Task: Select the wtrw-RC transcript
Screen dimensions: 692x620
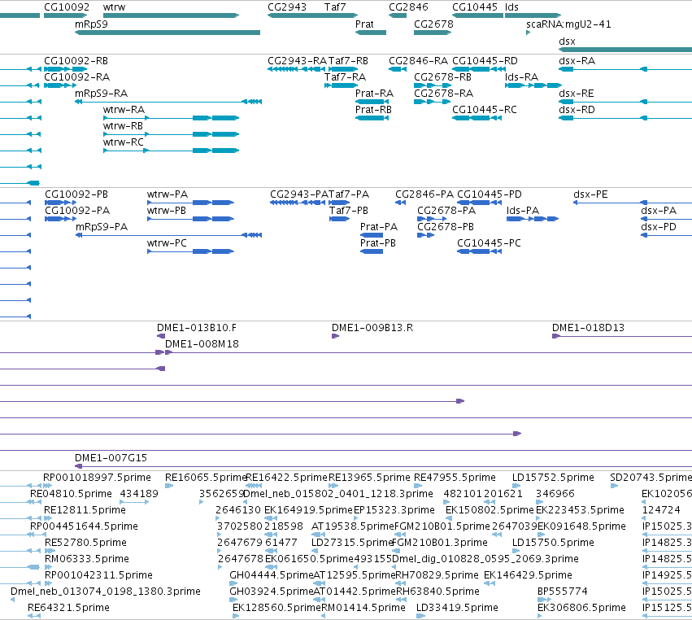Action: tap(172, 151)
